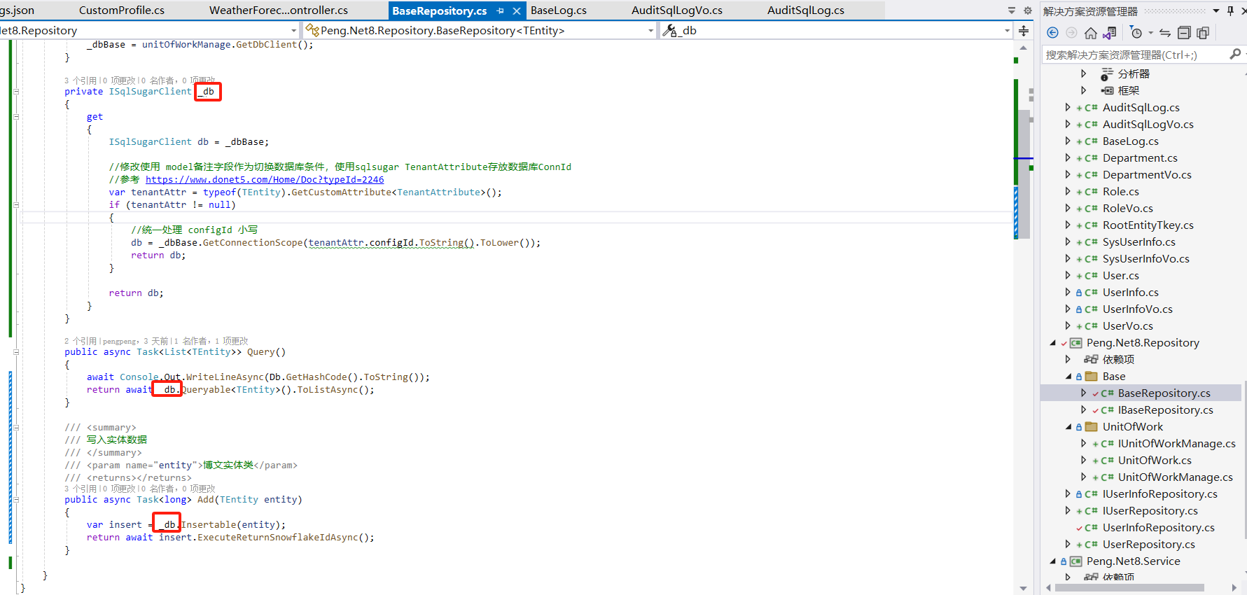Select UnitOfWorkManage.cs in Solution Explorer

1175,477
